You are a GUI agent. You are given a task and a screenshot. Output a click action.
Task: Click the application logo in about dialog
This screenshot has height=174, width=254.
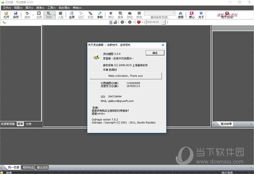click(x=96, y=57)
